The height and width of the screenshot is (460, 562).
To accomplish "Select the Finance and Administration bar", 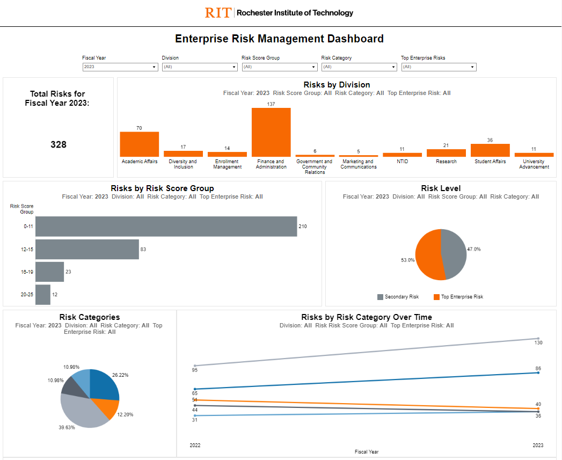I will tap(271, 132).
